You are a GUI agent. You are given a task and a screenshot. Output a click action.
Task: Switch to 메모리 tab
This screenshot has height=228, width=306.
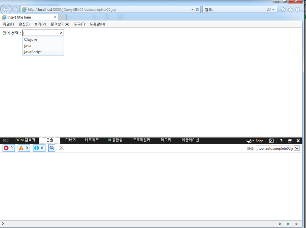pos(166,140)
